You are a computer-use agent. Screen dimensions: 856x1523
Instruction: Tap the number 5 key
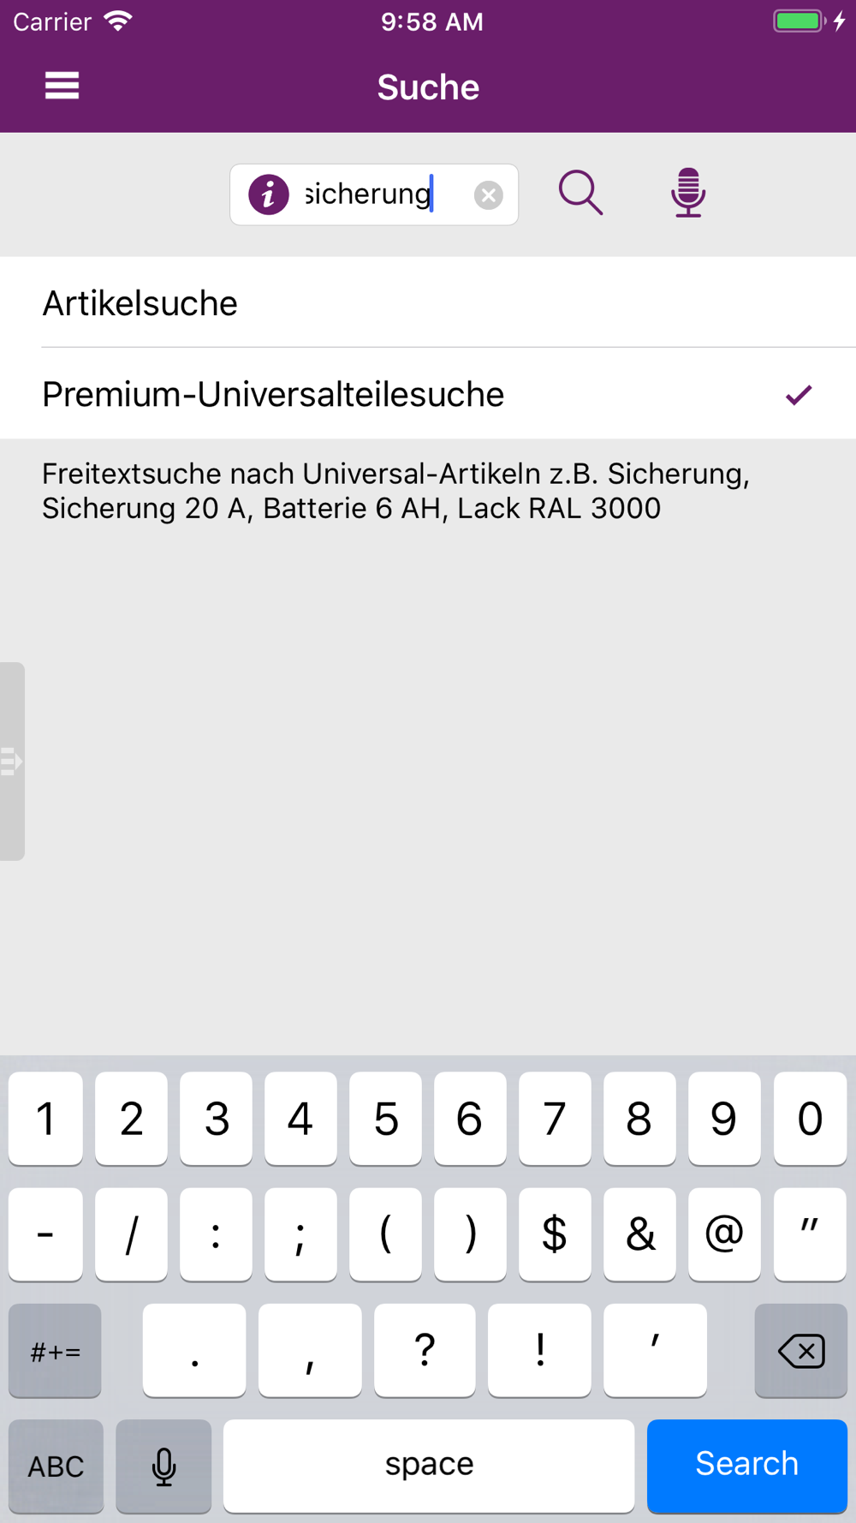385,1118
